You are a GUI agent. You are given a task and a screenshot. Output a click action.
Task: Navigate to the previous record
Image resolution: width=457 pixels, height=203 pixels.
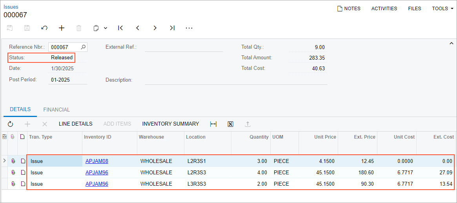(x=138, y=28)
